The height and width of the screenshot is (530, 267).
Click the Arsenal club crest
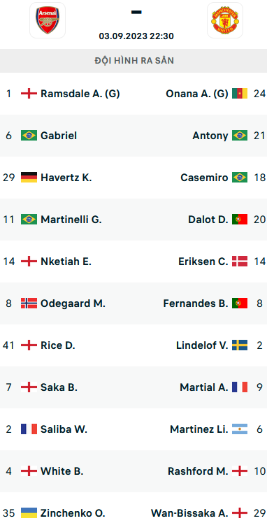[48, 20]
